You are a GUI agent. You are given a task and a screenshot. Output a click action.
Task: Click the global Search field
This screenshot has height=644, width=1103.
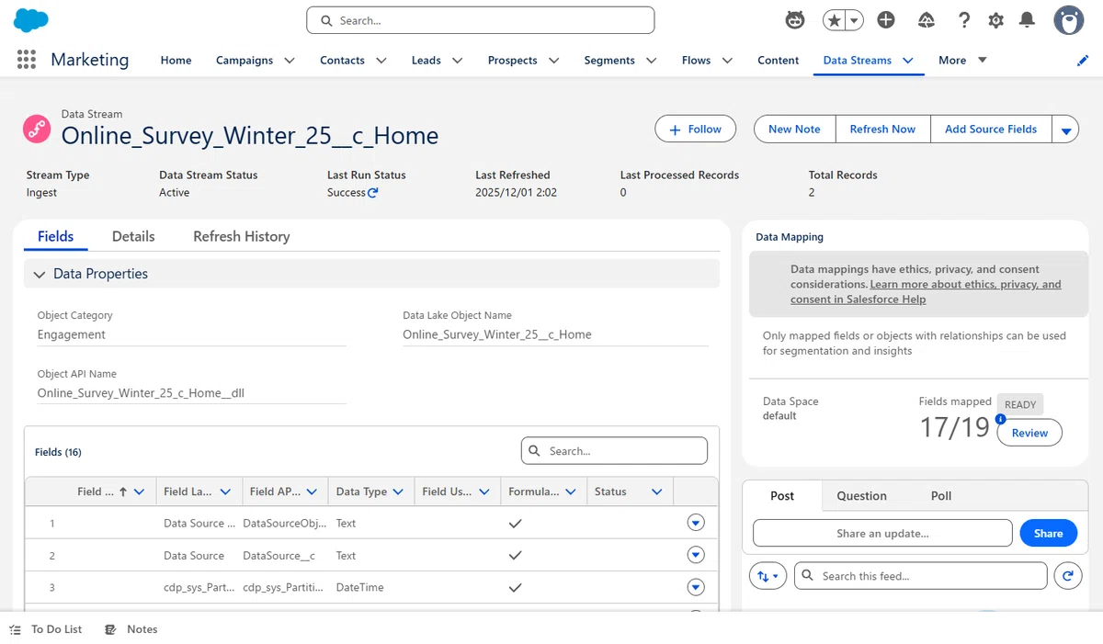click(x=480, y=20)
